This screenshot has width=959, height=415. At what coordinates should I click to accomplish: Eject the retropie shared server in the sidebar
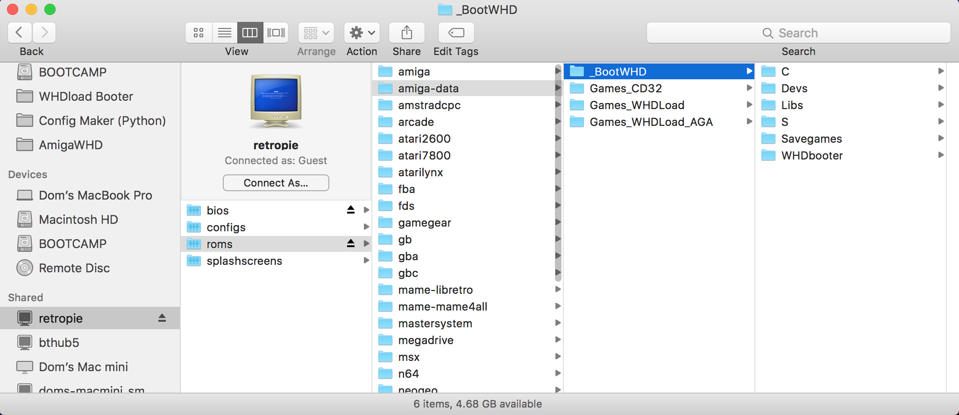click(162, 318)
